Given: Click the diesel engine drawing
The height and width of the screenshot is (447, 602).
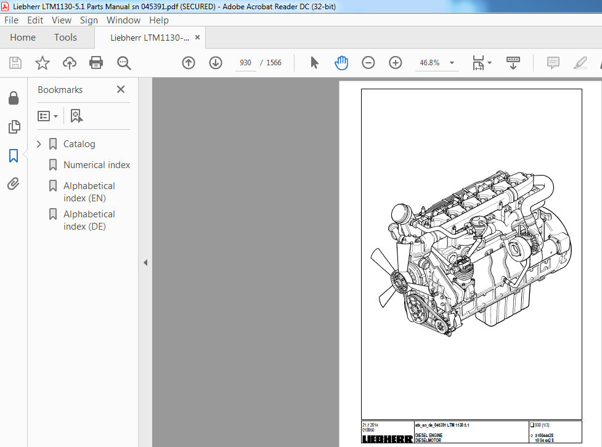Looking at the screenshot, I should click(x=471, y=254).
